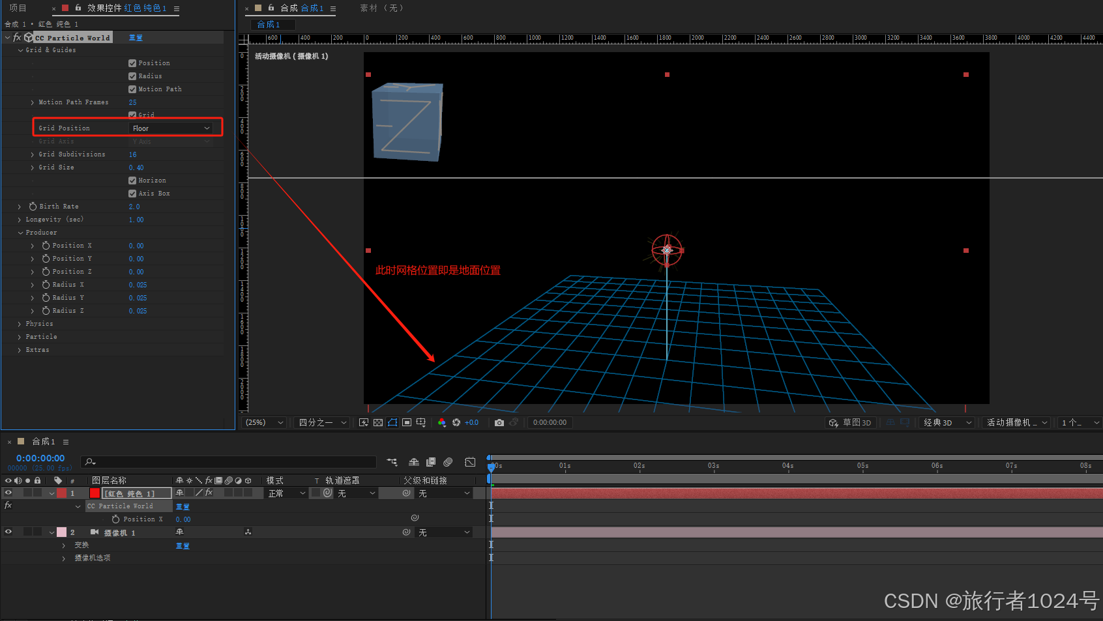The image size is (1103, 621).
Task: Toggle fx switch on layer 1
Action: 209,493
